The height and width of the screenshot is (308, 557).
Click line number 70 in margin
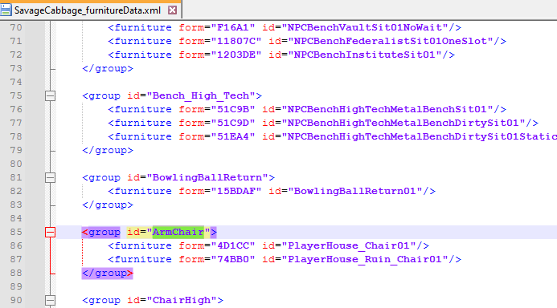click(16, 27)
